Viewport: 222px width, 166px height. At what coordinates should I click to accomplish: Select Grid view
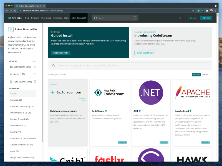tap(196, 75)
